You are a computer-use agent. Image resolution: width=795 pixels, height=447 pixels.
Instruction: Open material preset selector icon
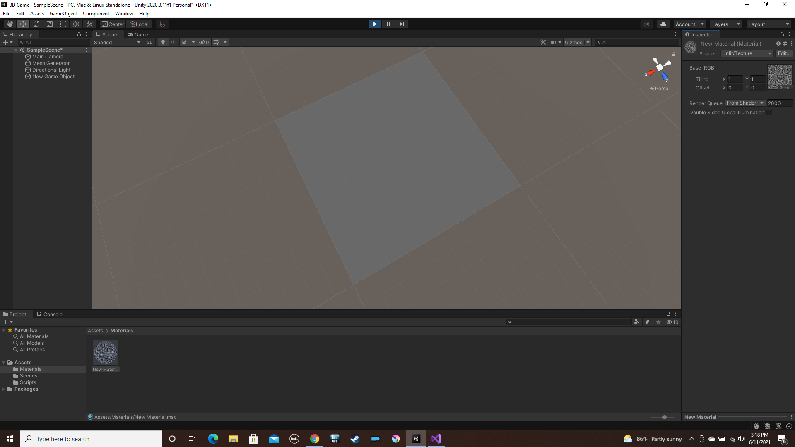click(x=785, y=43)
